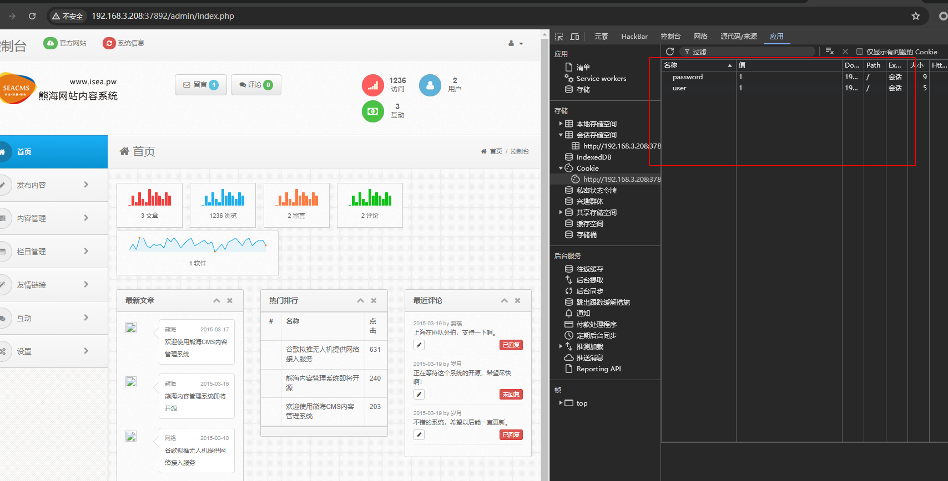Click the edit pencil on the first comment
The height and width of the screenshot is (481, 948).
[419, 345]
